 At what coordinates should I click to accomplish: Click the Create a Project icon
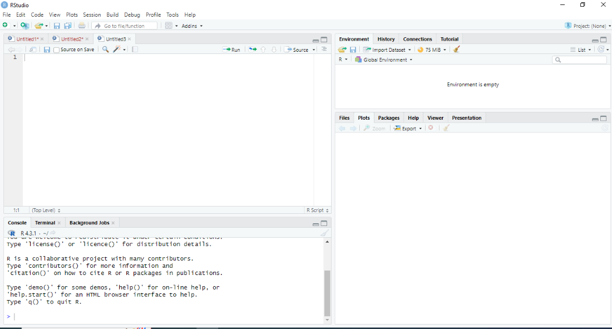(24, 26)
